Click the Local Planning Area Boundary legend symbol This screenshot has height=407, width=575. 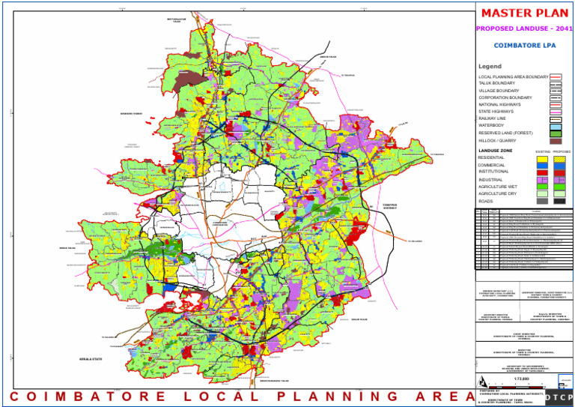(x=556, y=76)
